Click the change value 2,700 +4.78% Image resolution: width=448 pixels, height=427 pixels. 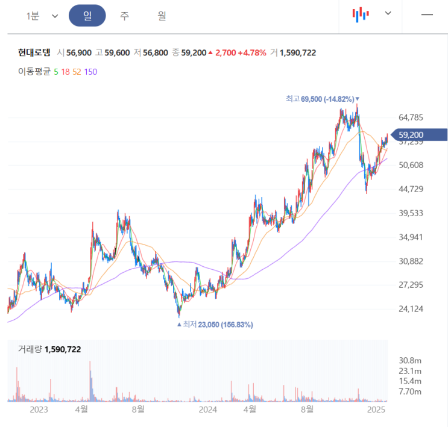(x=241, y=53)
